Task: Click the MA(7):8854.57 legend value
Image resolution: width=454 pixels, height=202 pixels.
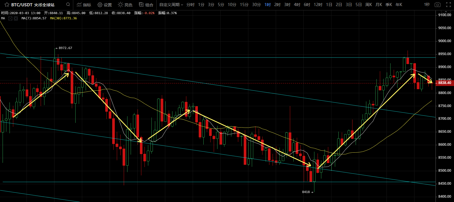Action: point(34,18)
